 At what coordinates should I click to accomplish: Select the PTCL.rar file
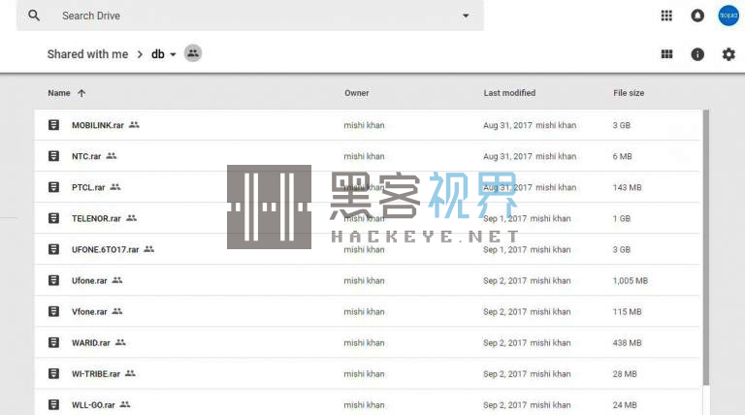click(x=89, y=187)
